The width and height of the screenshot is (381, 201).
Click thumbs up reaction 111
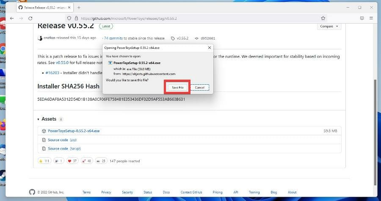pyautogui.click(x=44, y=161)
